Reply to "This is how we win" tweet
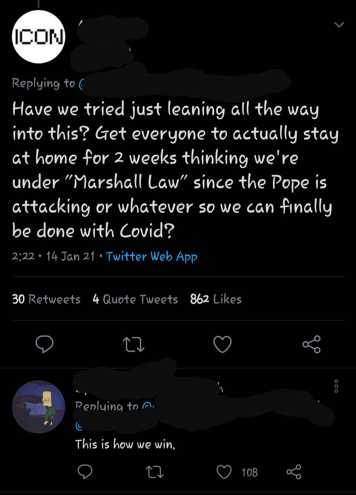 pos(85,472)
